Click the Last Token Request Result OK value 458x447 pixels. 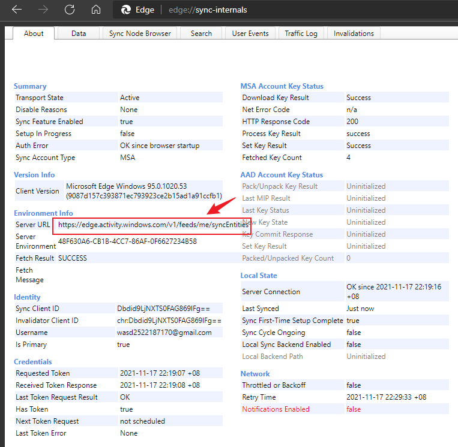125,397
